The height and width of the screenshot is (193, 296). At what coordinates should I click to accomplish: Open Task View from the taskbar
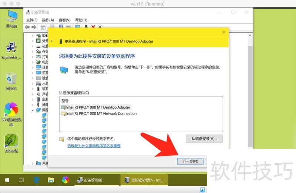point(21,180)
